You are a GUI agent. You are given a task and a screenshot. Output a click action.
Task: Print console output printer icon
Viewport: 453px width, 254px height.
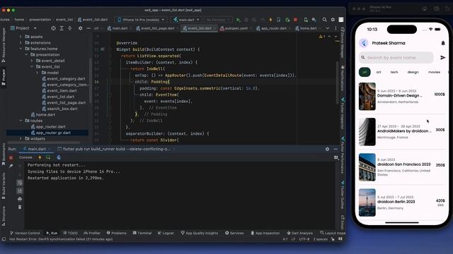click(x=20, y=199)
